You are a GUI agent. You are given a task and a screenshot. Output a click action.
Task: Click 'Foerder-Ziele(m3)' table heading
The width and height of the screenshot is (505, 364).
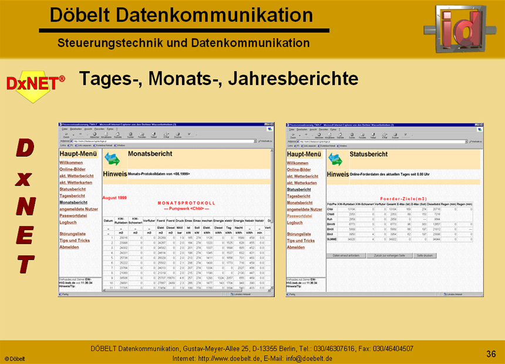coord(403,199)
